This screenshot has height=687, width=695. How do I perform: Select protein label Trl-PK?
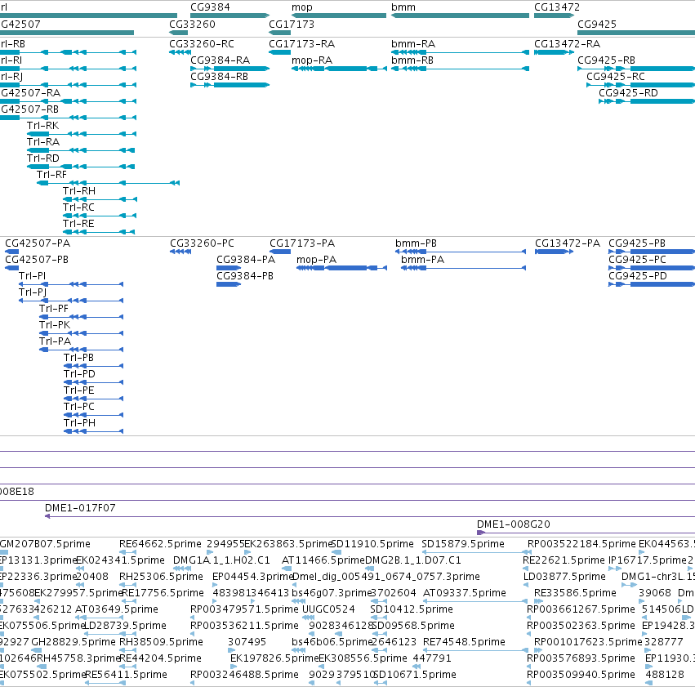click(x=55, y=325)
